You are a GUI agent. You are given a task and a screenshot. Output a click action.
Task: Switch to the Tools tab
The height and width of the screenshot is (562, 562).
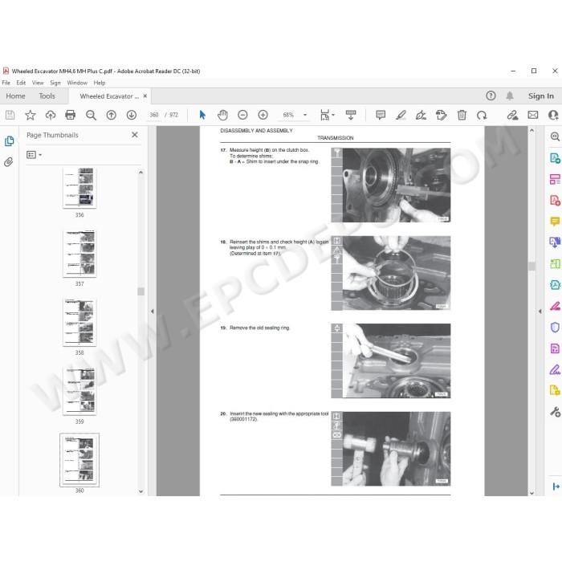pyautogui.click(x=47, y=96)
